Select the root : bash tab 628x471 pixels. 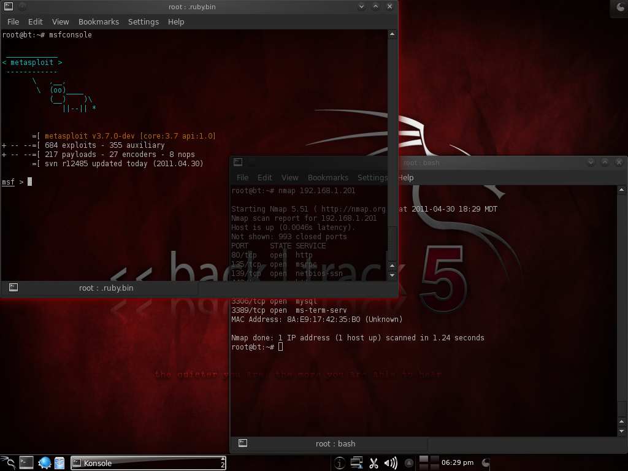[x=335, y=443]
